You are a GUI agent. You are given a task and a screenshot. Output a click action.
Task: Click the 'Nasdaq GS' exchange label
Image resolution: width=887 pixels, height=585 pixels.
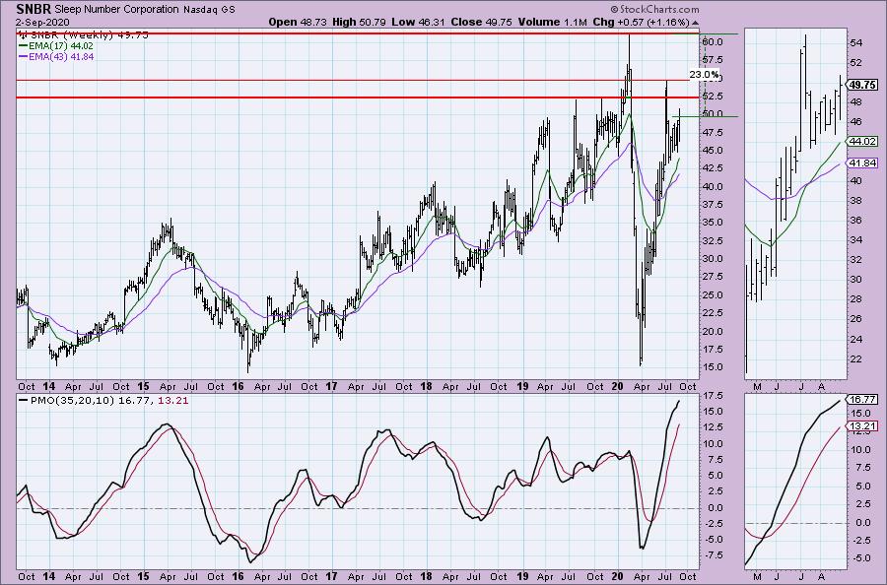point(209,10)
